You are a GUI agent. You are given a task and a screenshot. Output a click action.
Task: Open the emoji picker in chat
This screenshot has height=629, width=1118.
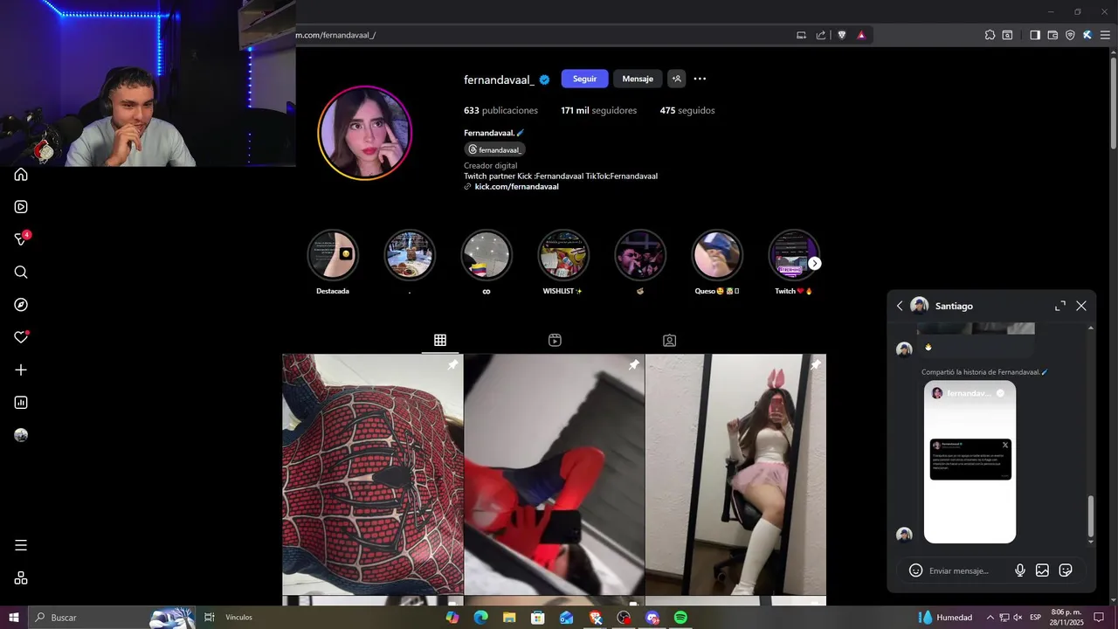915,570
